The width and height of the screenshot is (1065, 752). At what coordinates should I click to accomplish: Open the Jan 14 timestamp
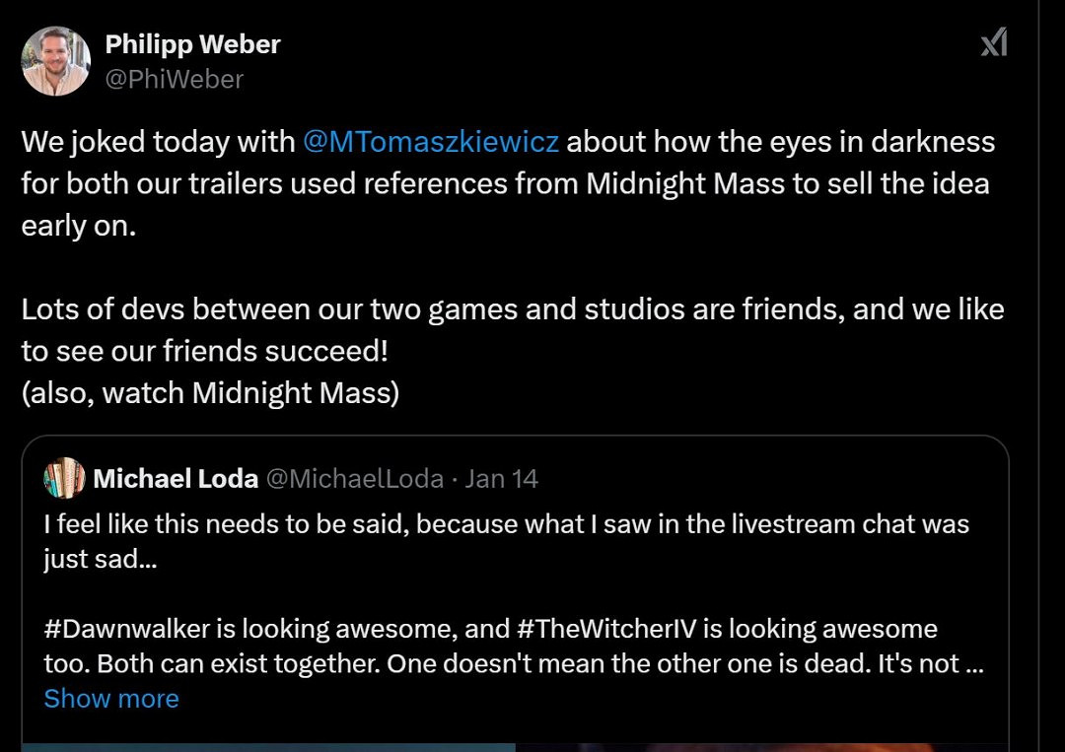[501, 479]
